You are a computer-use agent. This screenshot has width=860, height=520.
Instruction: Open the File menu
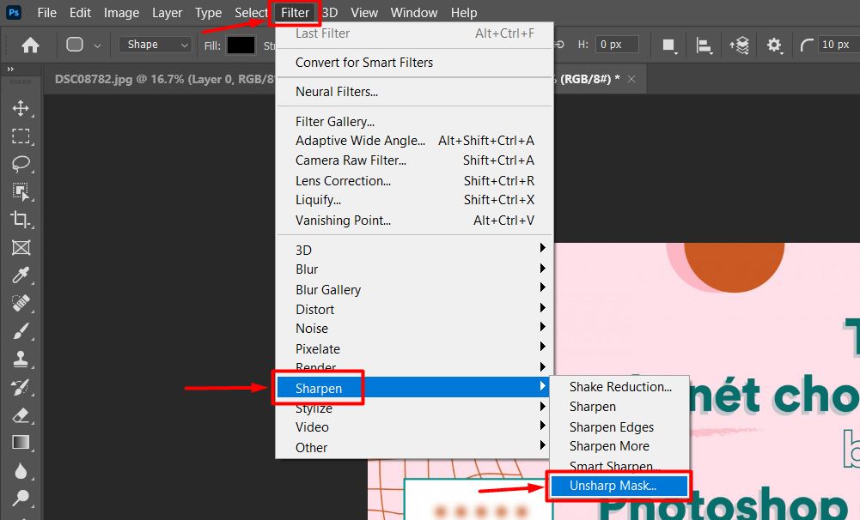[x=46, y=13]
